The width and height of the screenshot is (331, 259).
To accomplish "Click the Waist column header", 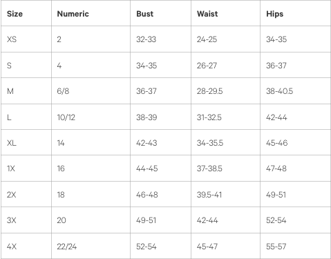I will click(207, 14).
